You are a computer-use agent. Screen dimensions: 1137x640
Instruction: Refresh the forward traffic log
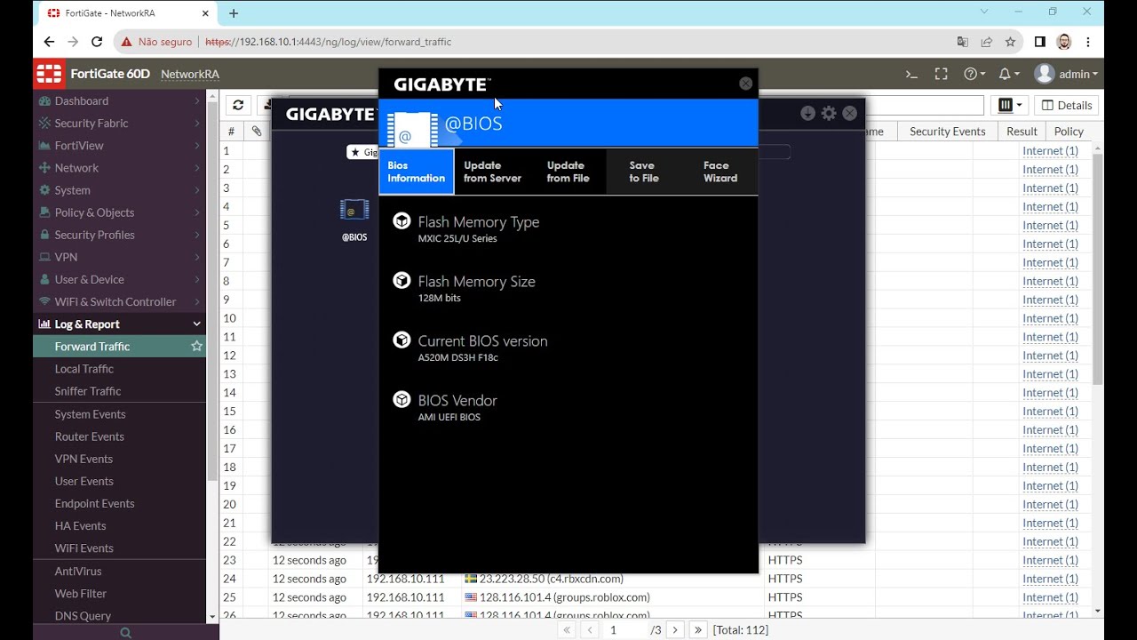(238, 105)
